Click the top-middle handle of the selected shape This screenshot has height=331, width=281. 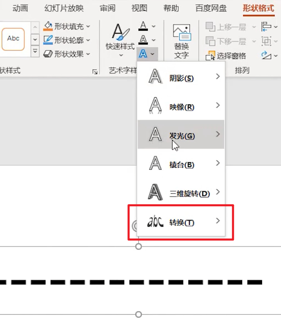pos(138,247)
